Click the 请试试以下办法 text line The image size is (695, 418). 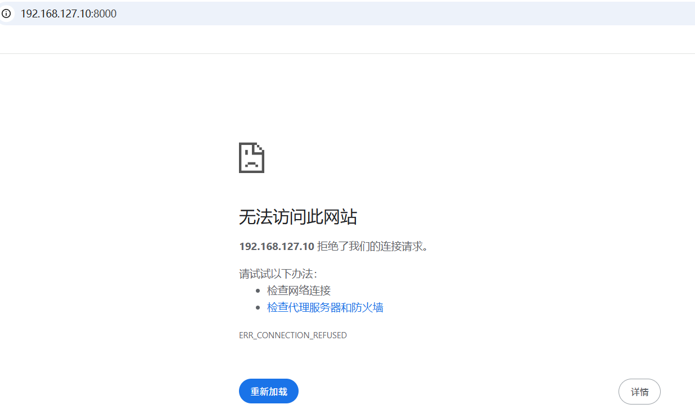278,274
